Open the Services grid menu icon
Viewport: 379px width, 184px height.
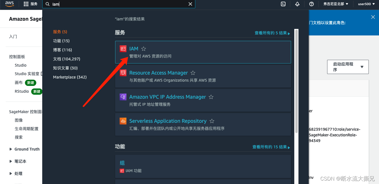pyautogui.click(x=26, y=4)
